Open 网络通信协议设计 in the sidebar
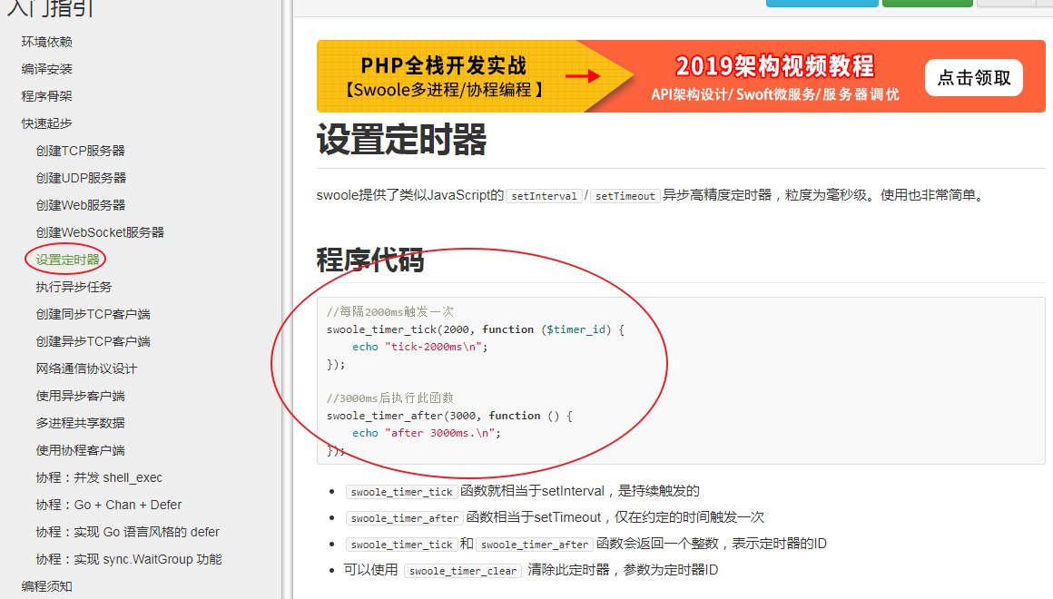This screenshot has height=599, width=1053. pyautogui.click(x=86, y=368)
